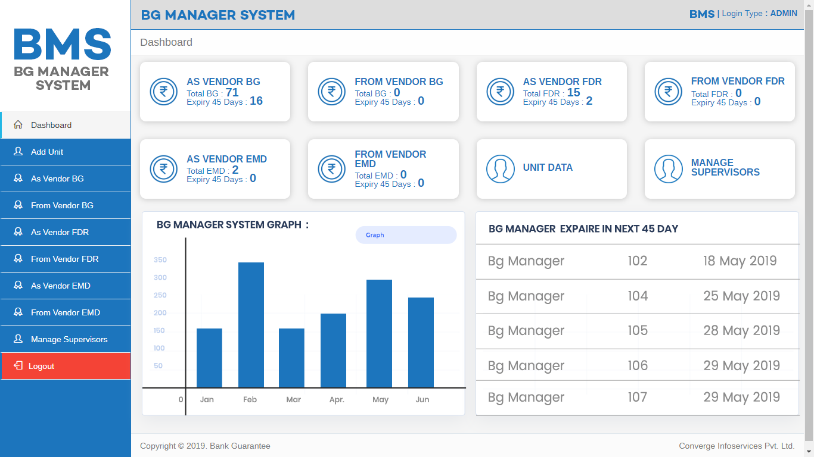
Task: Click the user icon in Unit Data card
Action: click(x=500, y=169)
